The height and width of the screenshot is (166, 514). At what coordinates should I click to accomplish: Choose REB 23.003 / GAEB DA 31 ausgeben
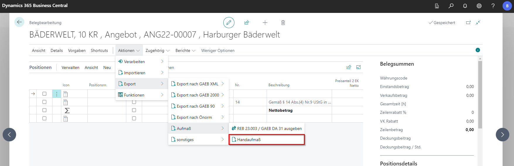(266, 128)
